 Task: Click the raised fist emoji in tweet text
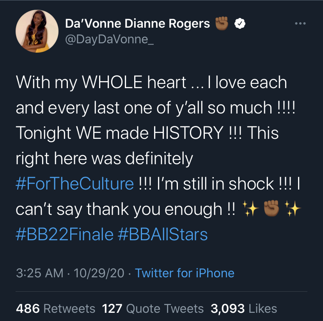tap(272, 208)
